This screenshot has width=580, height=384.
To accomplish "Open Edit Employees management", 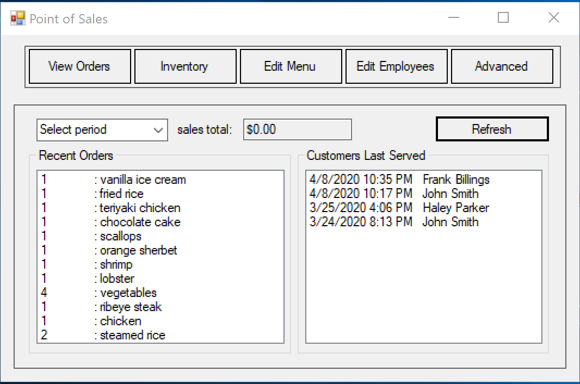I will point(396,66).
